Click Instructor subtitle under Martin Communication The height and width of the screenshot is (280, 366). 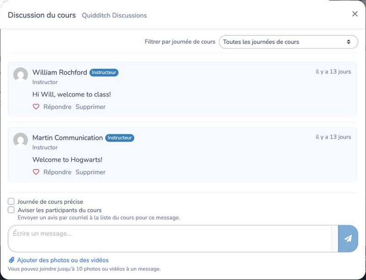[x=45, y=148]
